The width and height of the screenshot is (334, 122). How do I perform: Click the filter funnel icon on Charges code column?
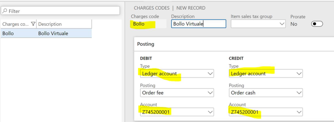pyautogui.click(x=33, y=24)
